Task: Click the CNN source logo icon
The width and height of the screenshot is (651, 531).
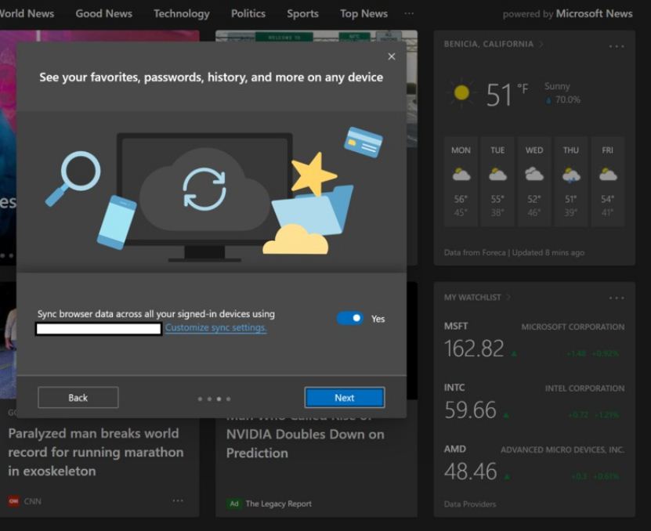Action: [x=13, y=501]
